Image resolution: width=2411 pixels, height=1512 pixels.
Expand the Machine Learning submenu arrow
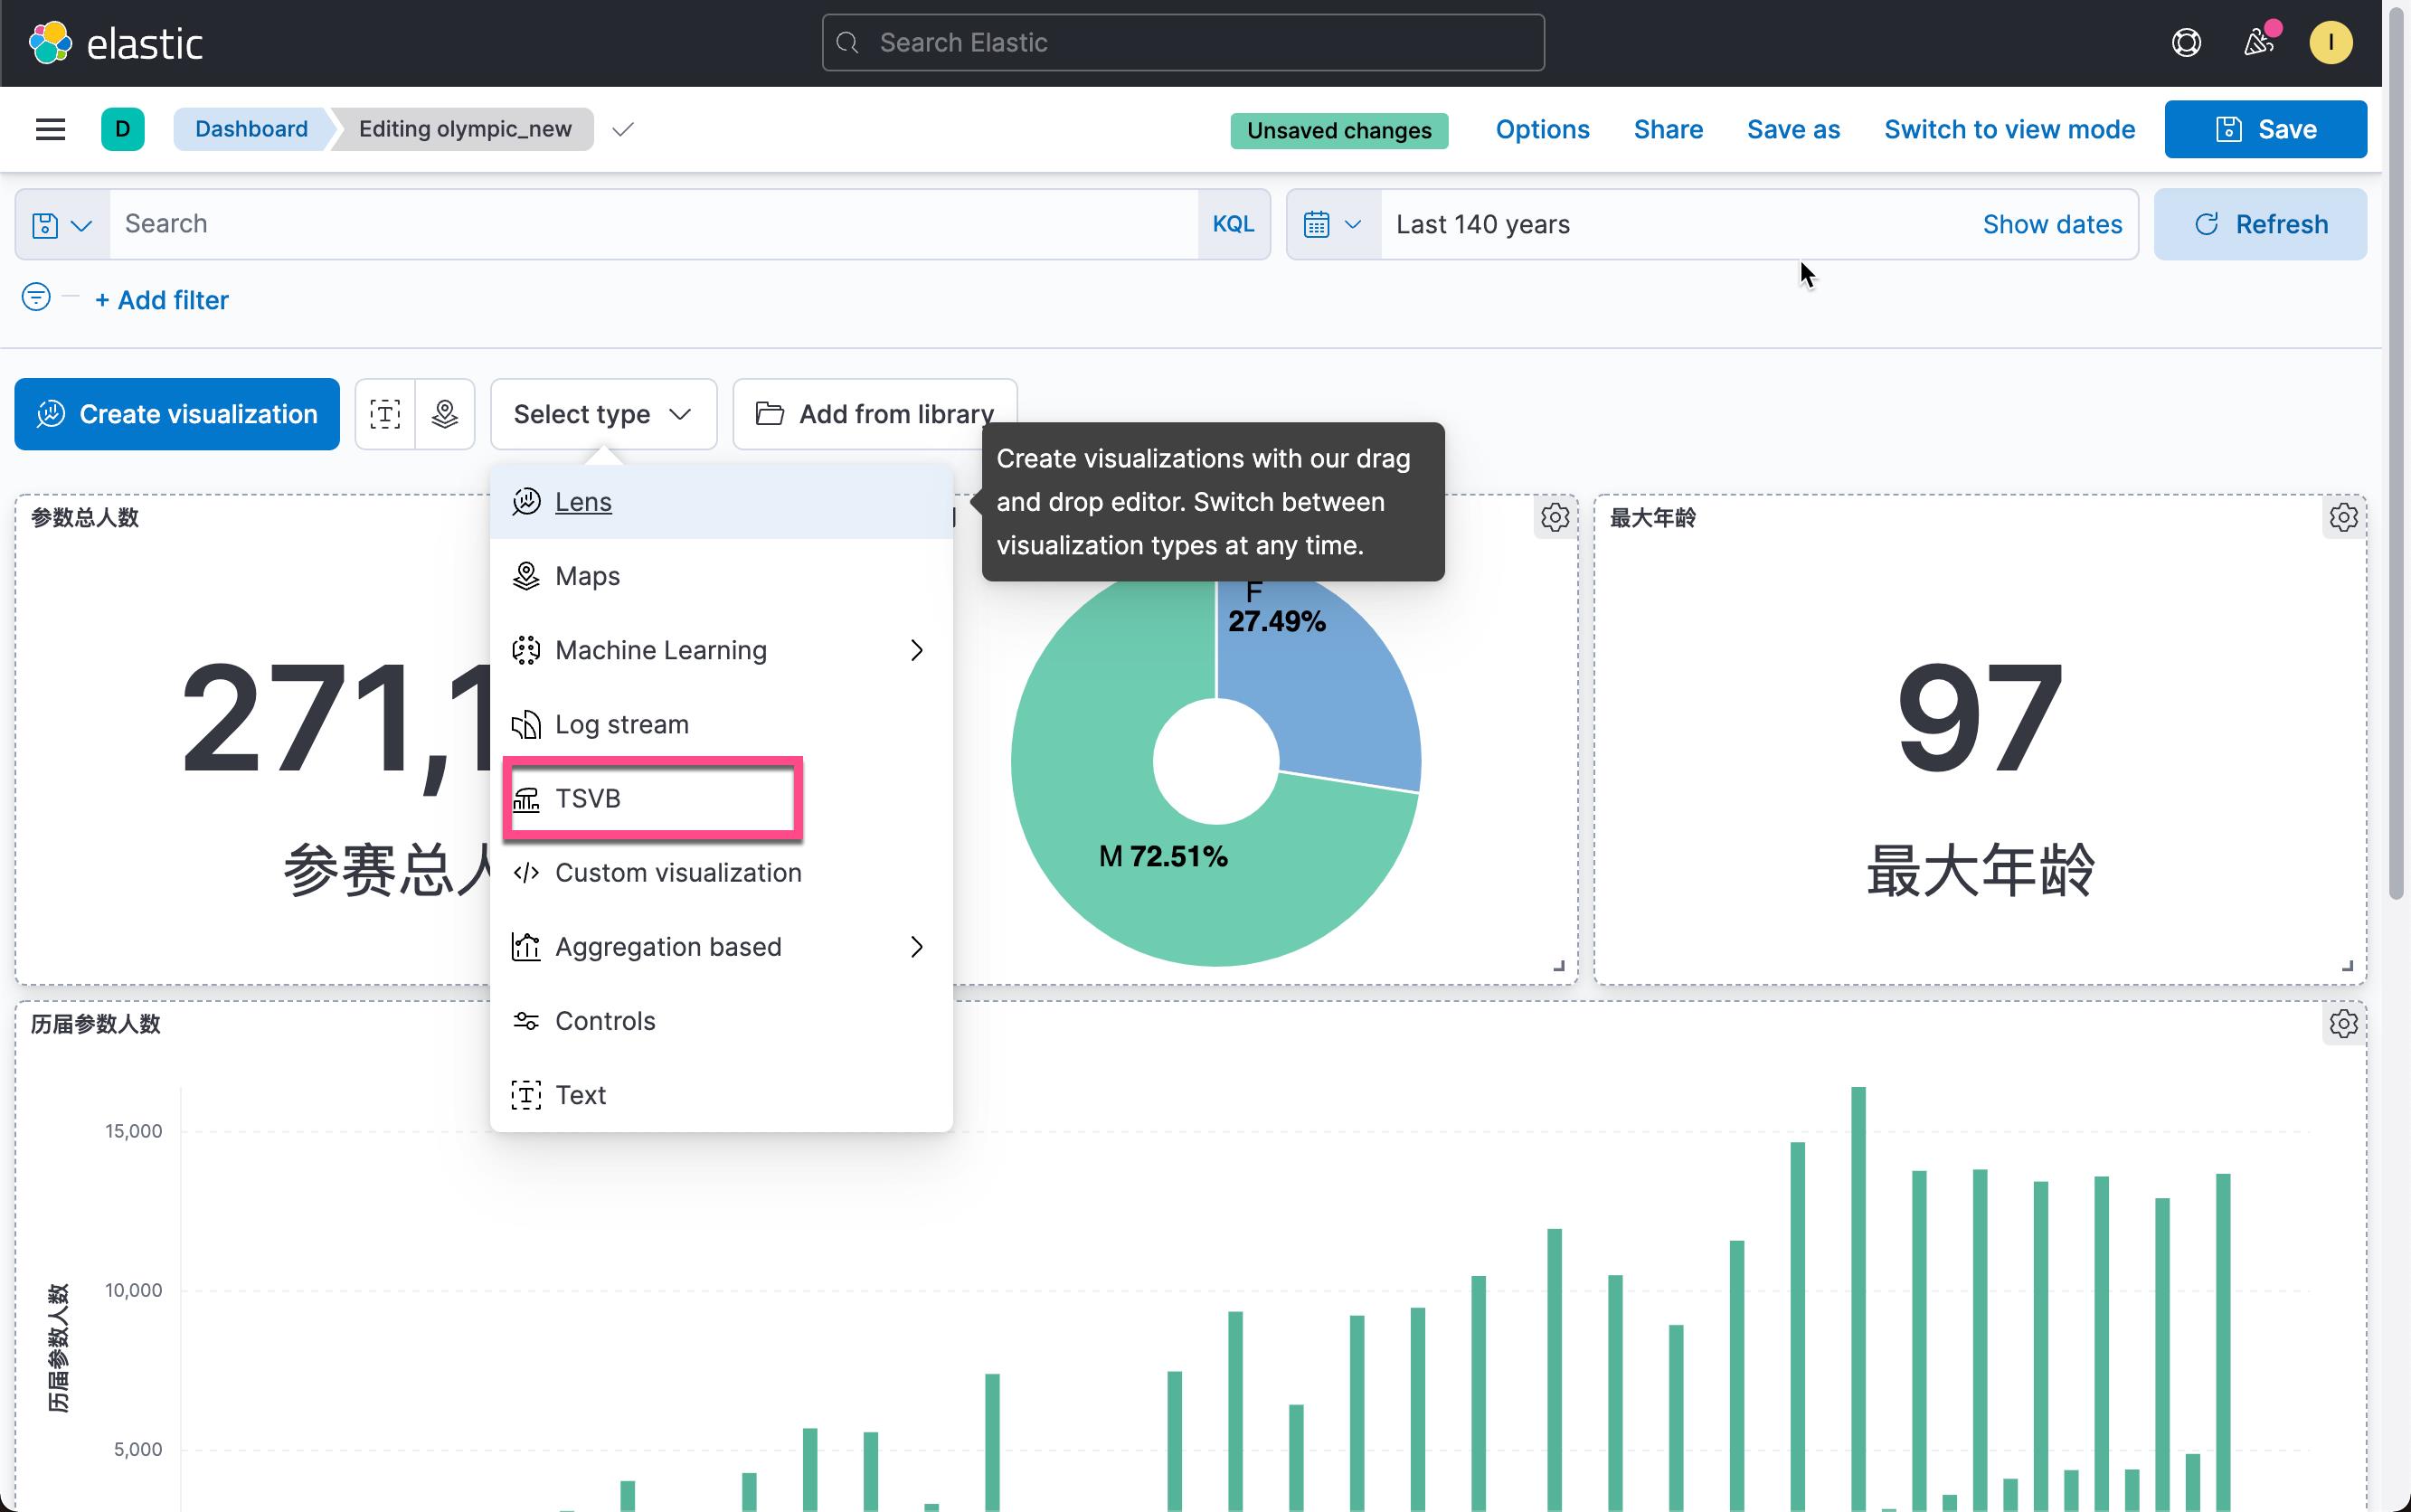916,650
